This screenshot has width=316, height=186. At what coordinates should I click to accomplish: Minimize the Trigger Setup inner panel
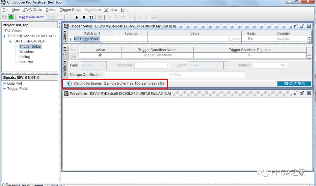(296, 26)
